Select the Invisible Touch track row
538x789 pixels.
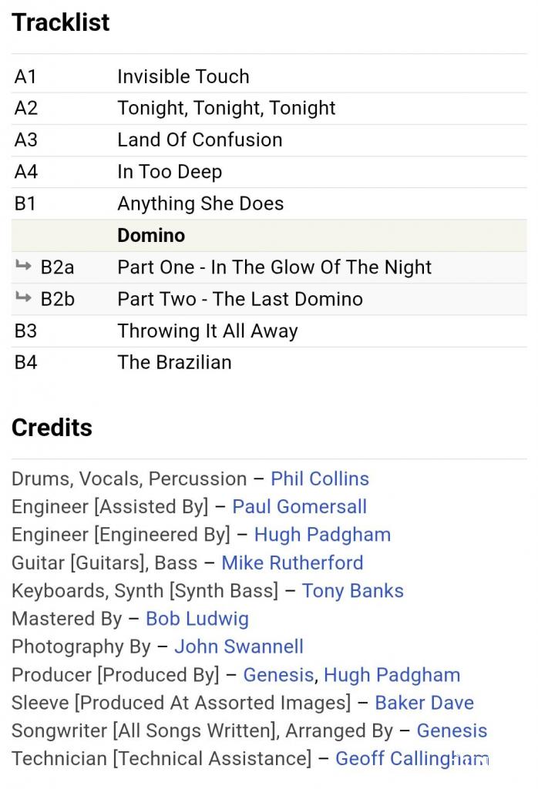(x=183, y=76)
